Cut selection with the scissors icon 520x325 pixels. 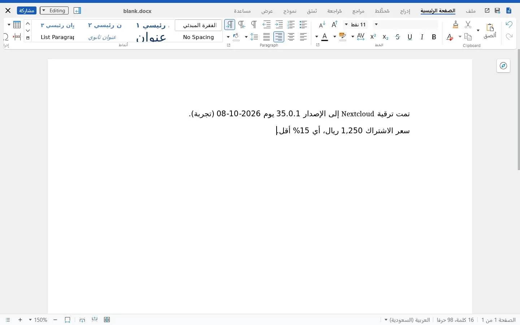pyautogui.click(x=468, y=25)
